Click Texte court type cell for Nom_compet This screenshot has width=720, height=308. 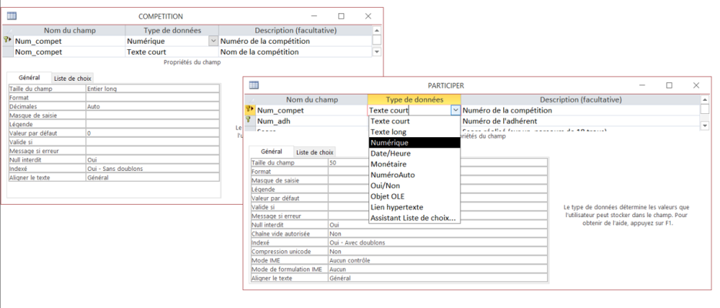(172, 52)
